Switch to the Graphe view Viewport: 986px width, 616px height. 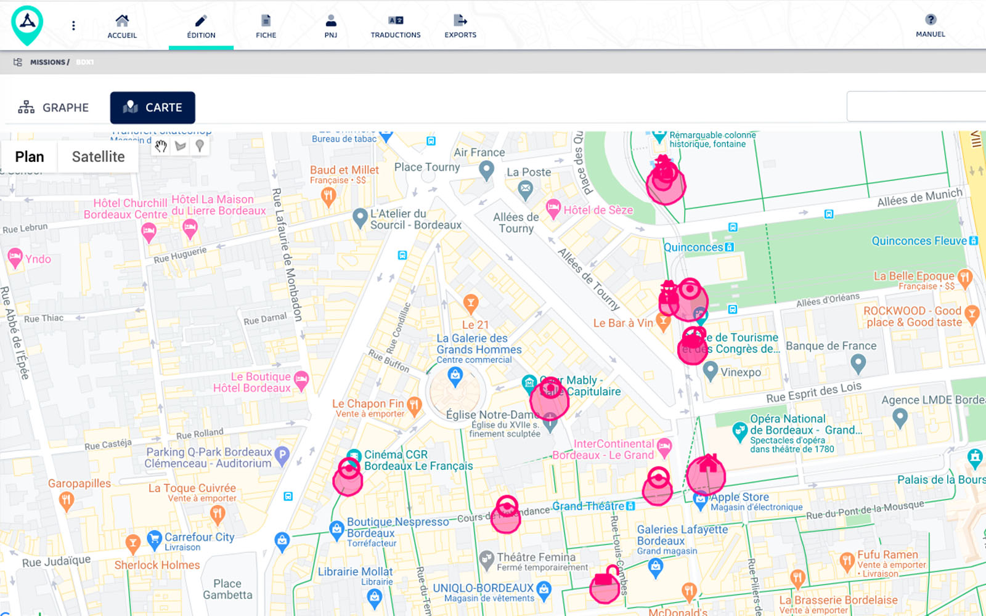point(54,107)
